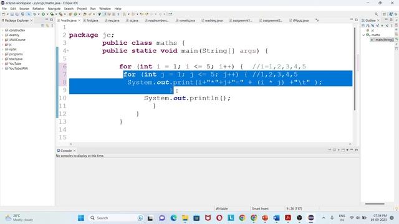Screen dimensions: 399x224
Task: Close the Package Explorer view
Action: click(x=32, y=21)
